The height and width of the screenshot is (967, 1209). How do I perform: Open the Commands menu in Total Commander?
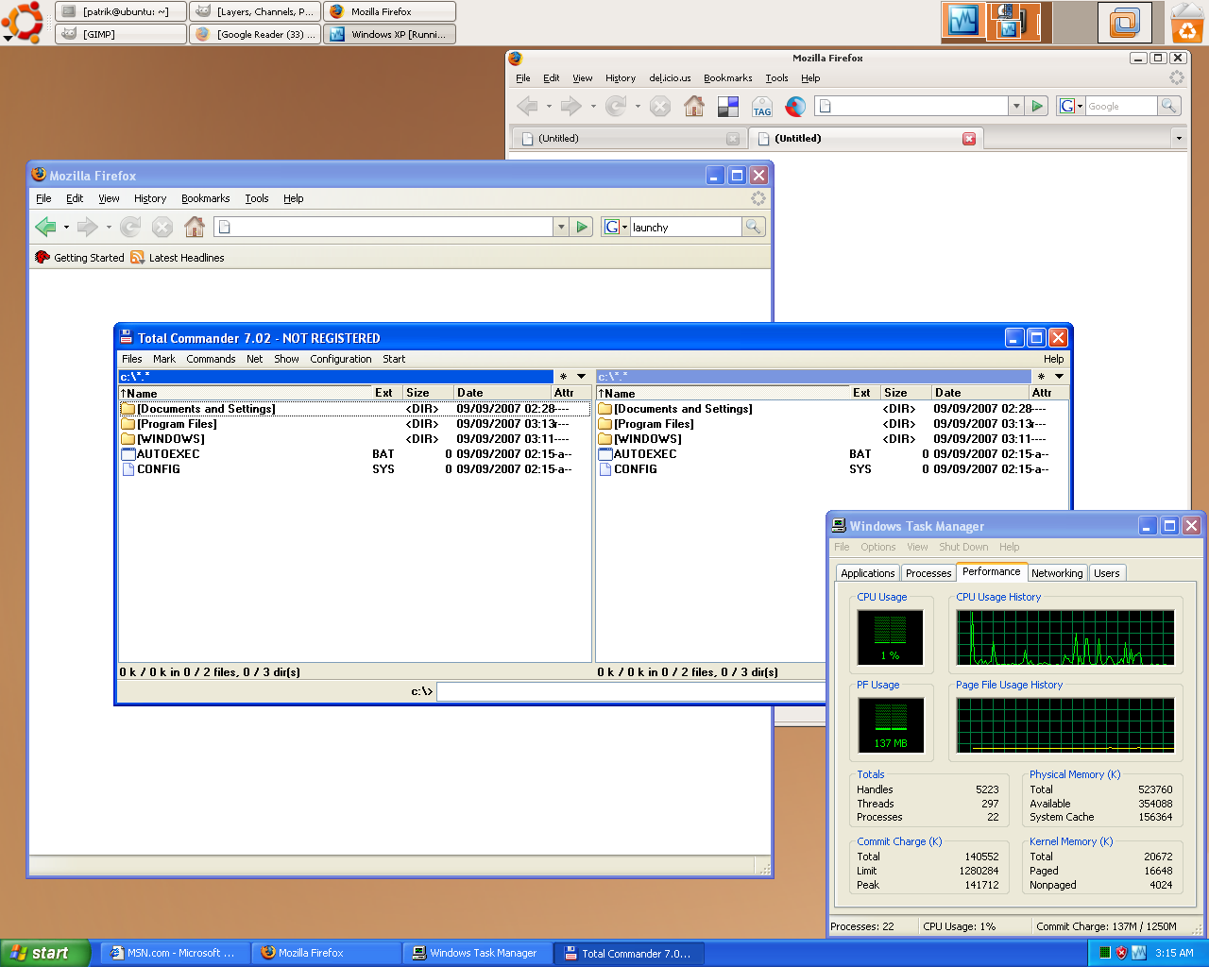(x=211, y=359)
